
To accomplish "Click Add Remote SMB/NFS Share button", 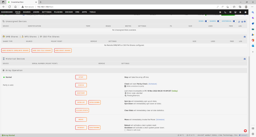I will 16,50.
